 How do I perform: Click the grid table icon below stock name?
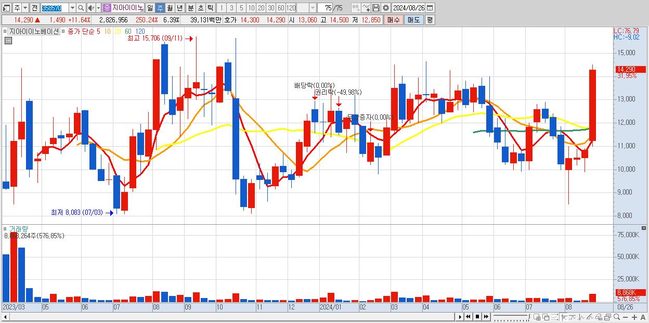coord(7,41)
